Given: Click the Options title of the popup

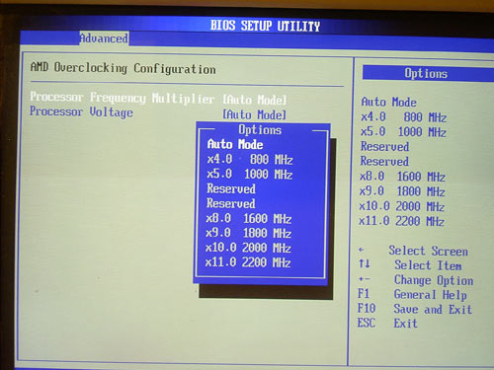Looking at the screenshot, I should coord(260,129).
